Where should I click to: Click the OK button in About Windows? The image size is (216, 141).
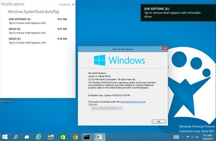point(159,122)
